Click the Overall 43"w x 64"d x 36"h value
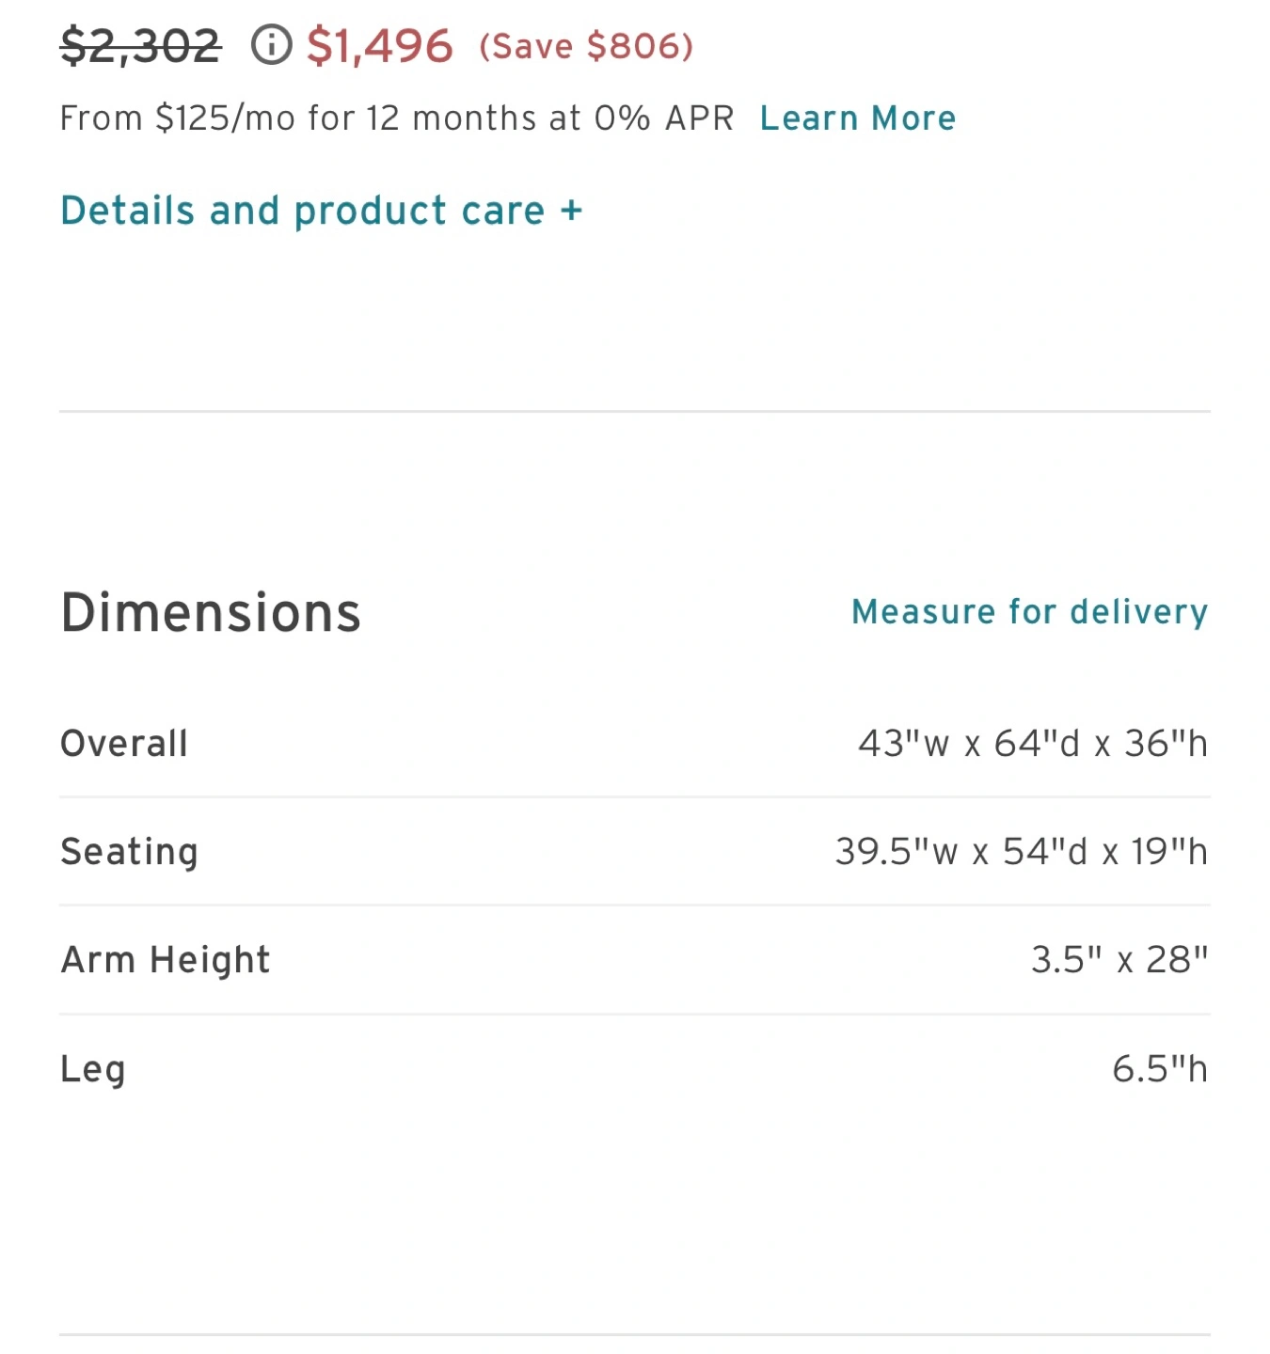The image size is (1270, 1354). pos(1032,744)
